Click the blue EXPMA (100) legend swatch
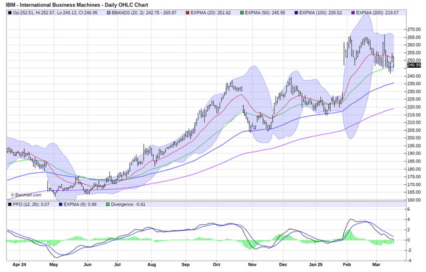This screenshot has height=272, width=426. pyautogui.click(x=296, y=13)
